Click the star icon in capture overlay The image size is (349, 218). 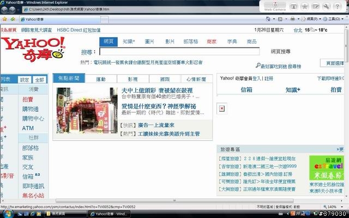point(304,7)
